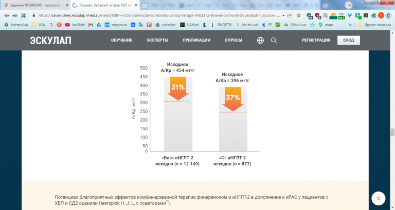The height and width of the screenshot is (210, 395).
Task: Open the tab search chevron button
Action: pos(349,5)
